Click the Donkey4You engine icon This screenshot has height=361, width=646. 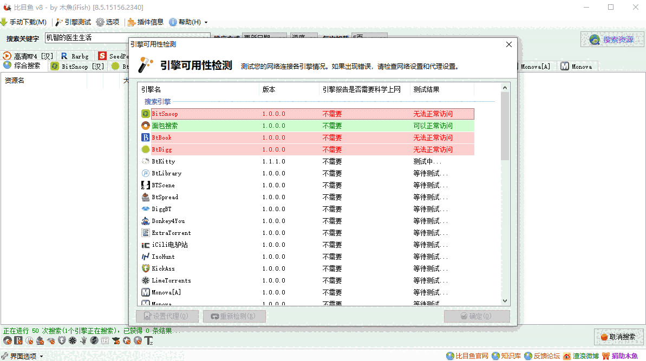coord(146,221)
